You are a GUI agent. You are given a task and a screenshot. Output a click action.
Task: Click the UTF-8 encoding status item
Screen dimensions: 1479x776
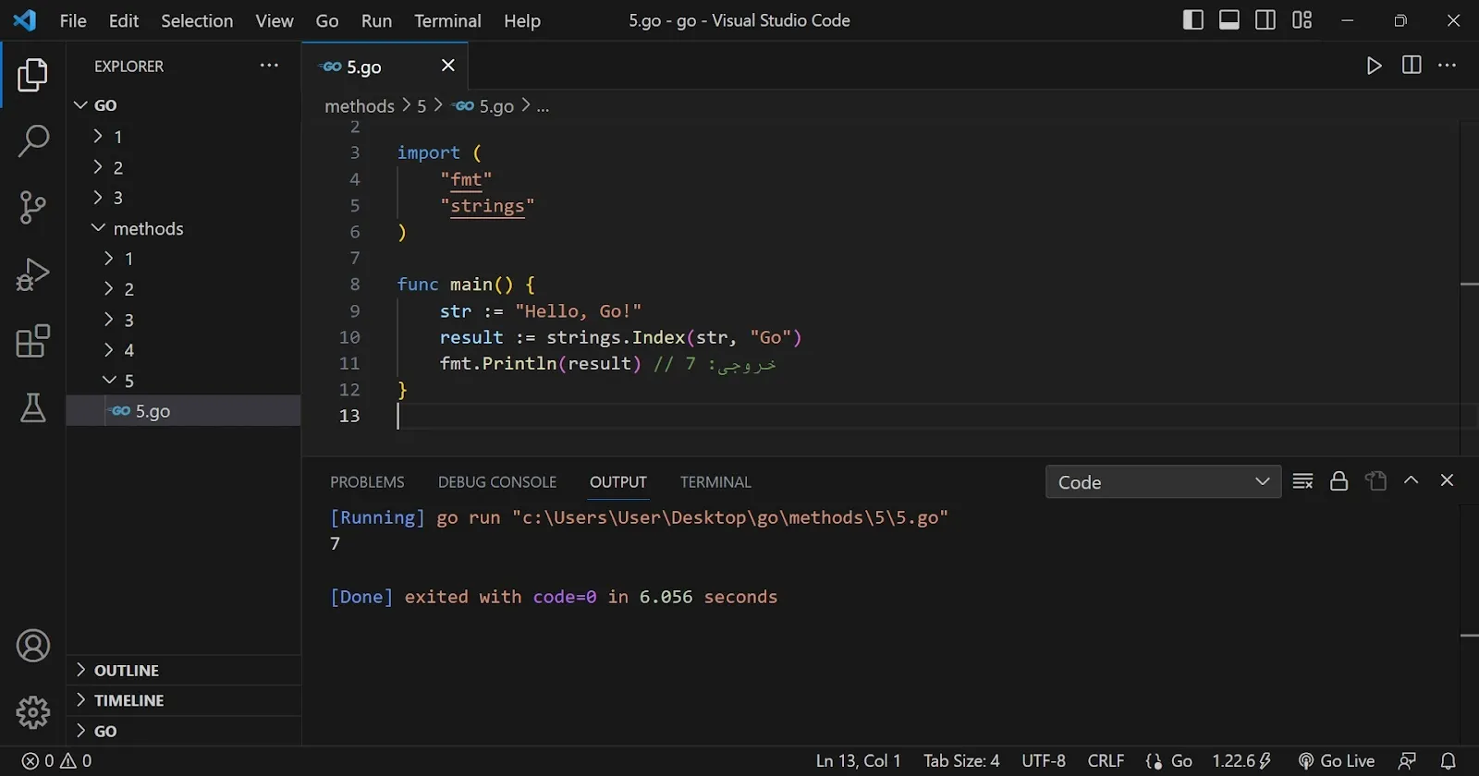tap(1044, 761)
